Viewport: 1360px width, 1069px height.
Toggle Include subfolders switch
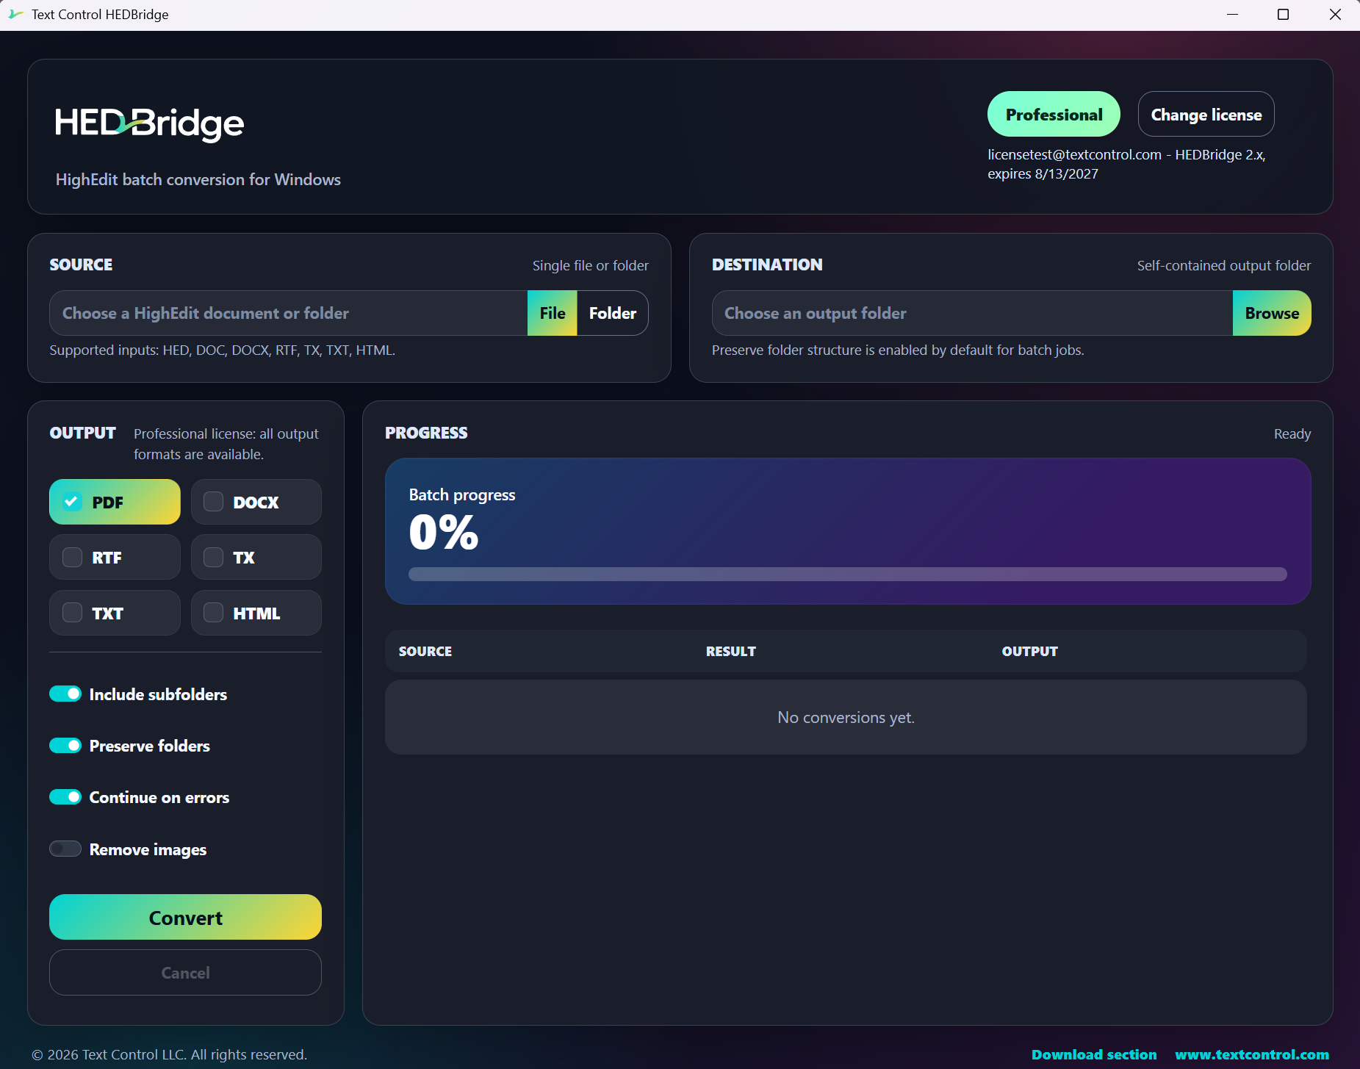coord(65,694)
